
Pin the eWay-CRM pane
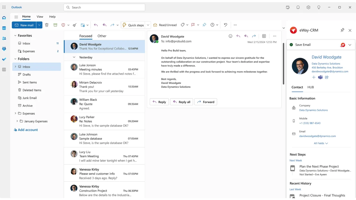click(342, 30)
